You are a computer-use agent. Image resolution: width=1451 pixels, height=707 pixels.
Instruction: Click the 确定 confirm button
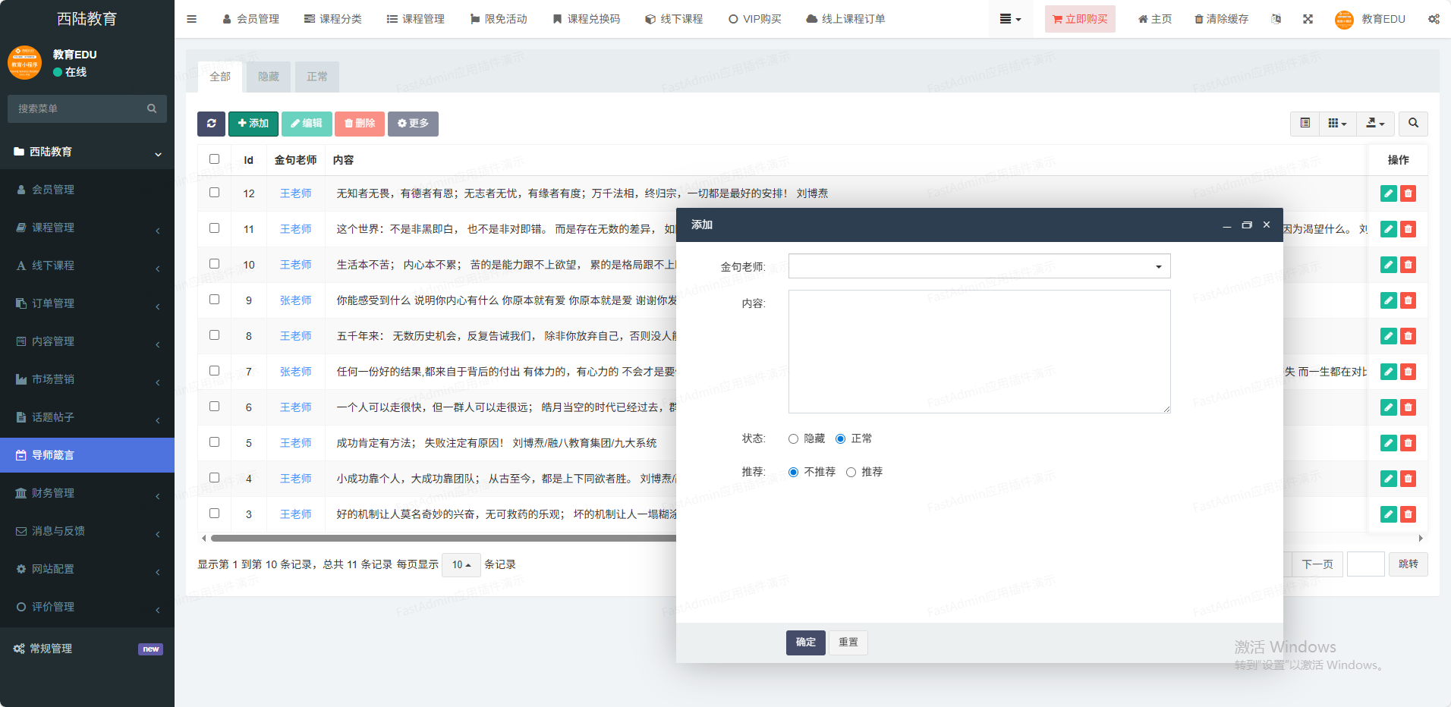[x=805, y=643]
